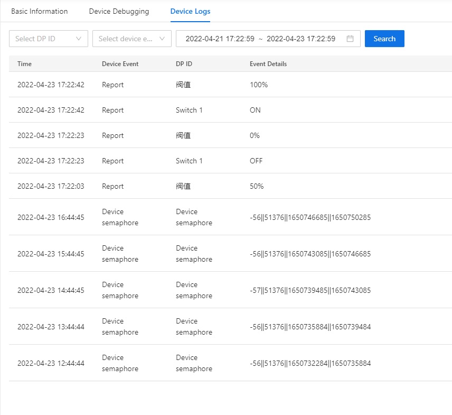This screenshot has height=415, width=452.
Task: Click Switch 1 in the ON row
Action: point(189,110)
